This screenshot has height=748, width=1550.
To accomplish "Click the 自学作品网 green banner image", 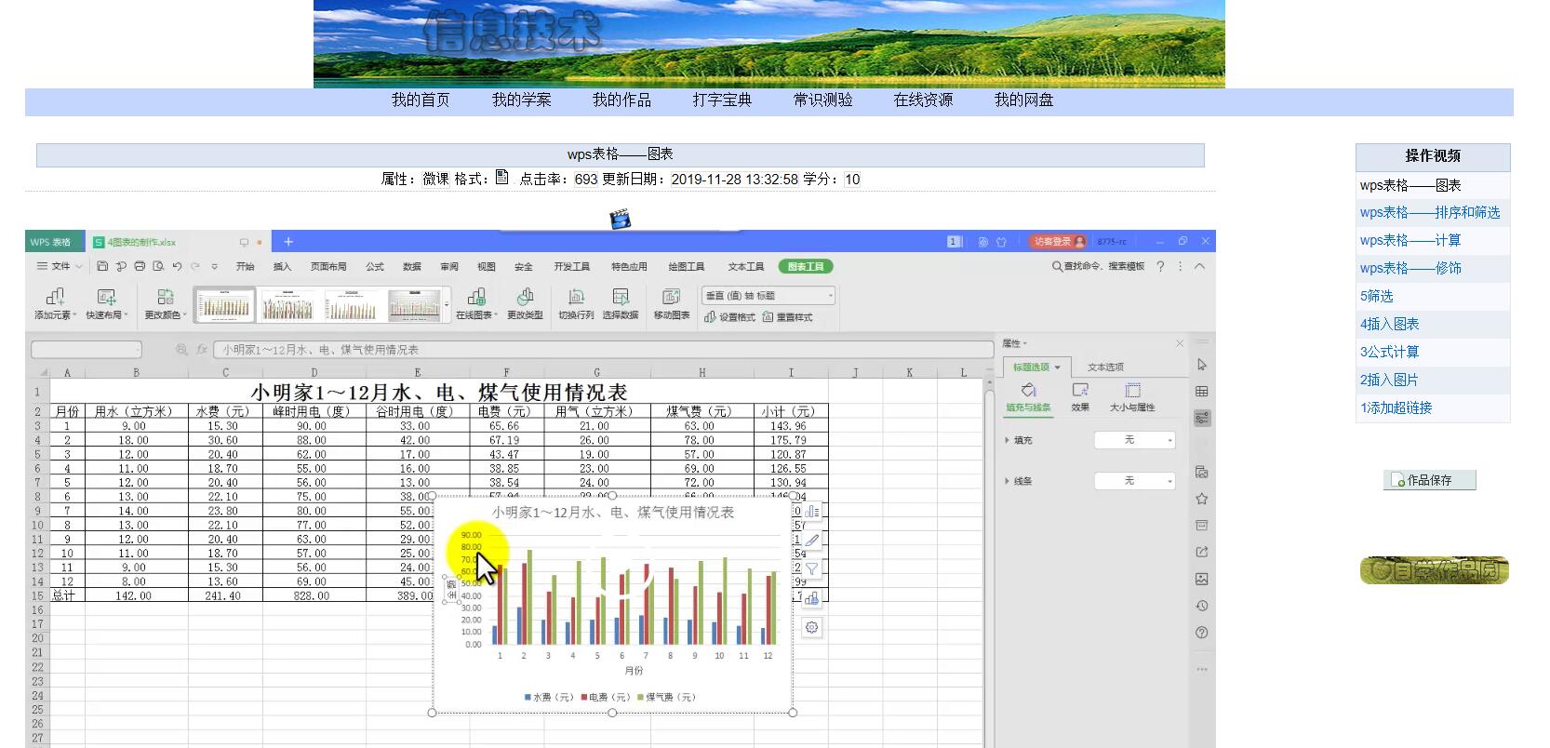I will point(1435,570).
